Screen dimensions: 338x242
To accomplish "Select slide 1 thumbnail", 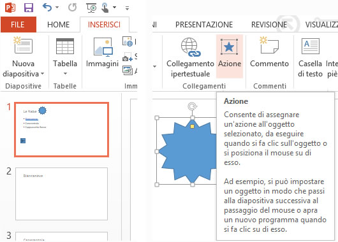I will point(61,129).
